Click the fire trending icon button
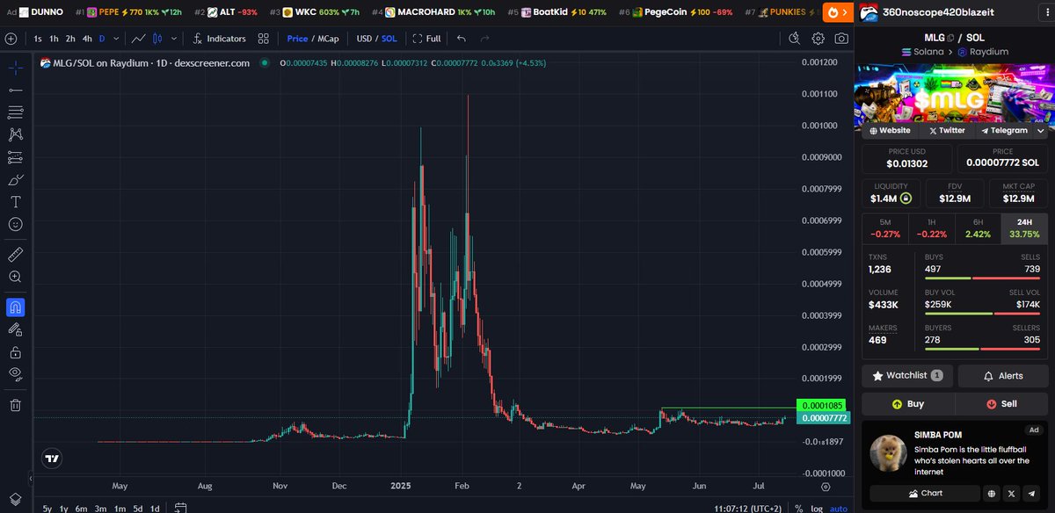 point(837,12)
